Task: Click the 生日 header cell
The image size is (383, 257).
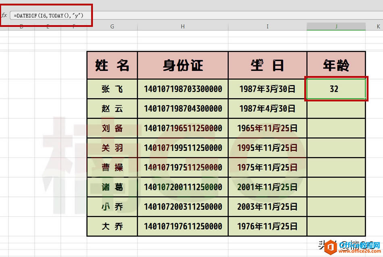Action: pos(267,65)
